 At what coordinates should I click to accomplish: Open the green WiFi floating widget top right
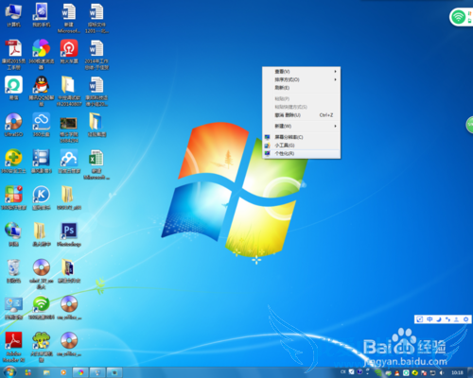461,17
